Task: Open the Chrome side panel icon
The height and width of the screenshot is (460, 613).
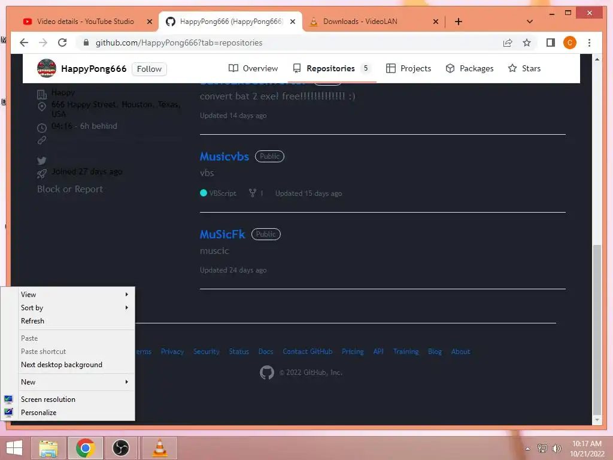Action: tap(551, 43)
